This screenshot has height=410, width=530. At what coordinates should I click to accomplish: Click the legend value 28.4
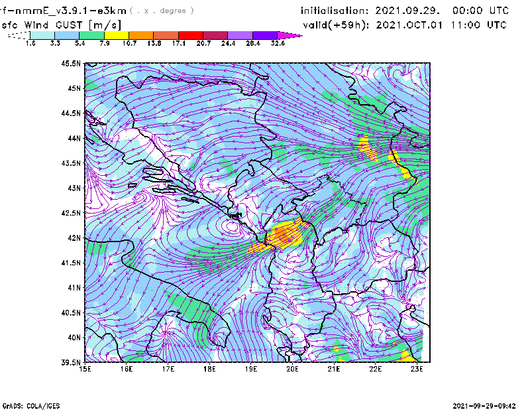coord(253,43)
